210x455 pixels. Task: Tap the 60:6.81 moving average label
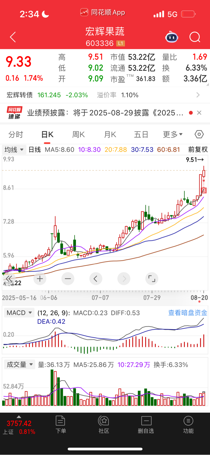point(168,150)
